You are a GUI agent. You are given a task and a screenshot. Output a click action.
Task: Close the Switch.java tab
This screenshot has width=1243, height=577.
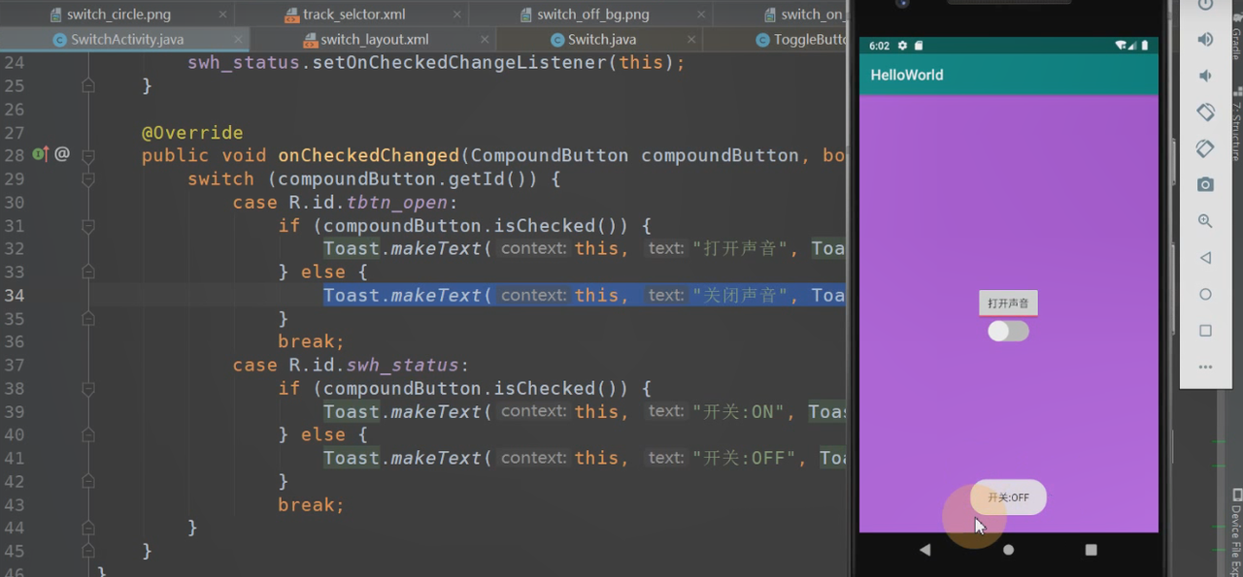[691, 41]
